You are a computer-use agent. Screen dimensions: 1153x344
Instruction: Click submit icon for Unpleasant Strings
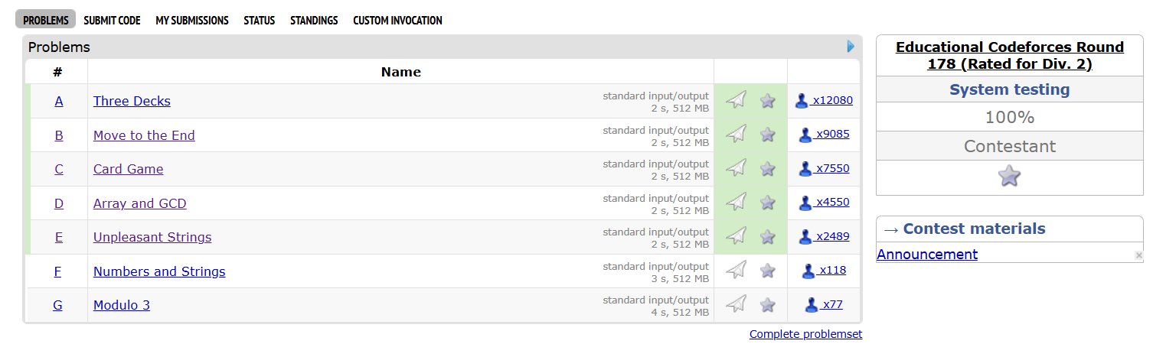click(x=736, y=236)
